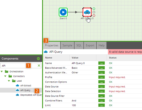Click the API Query cloud icon in tree
142x110 pixels.
[x=17, y=90]
